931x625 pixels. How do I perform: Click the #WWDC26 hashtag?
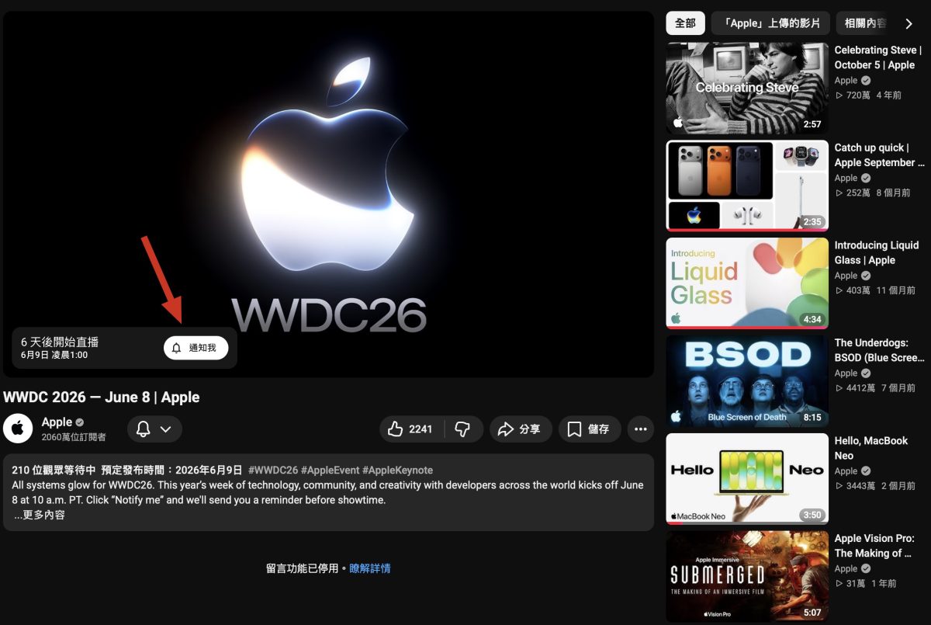(272, 470)
